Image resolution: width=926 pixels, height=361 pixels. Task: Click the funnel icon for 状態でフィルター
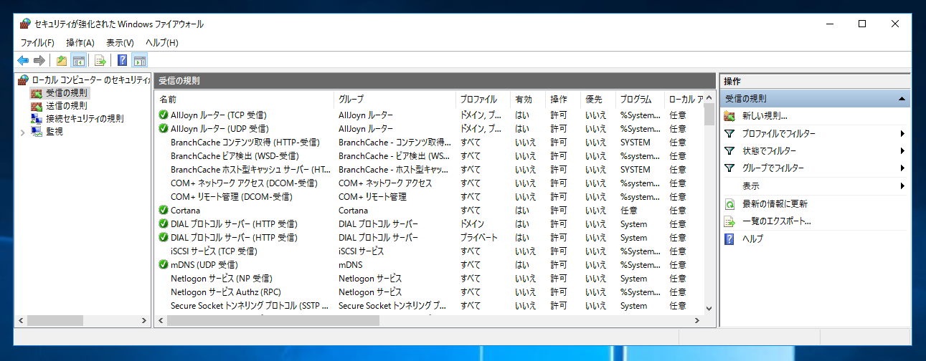[730, 151]
